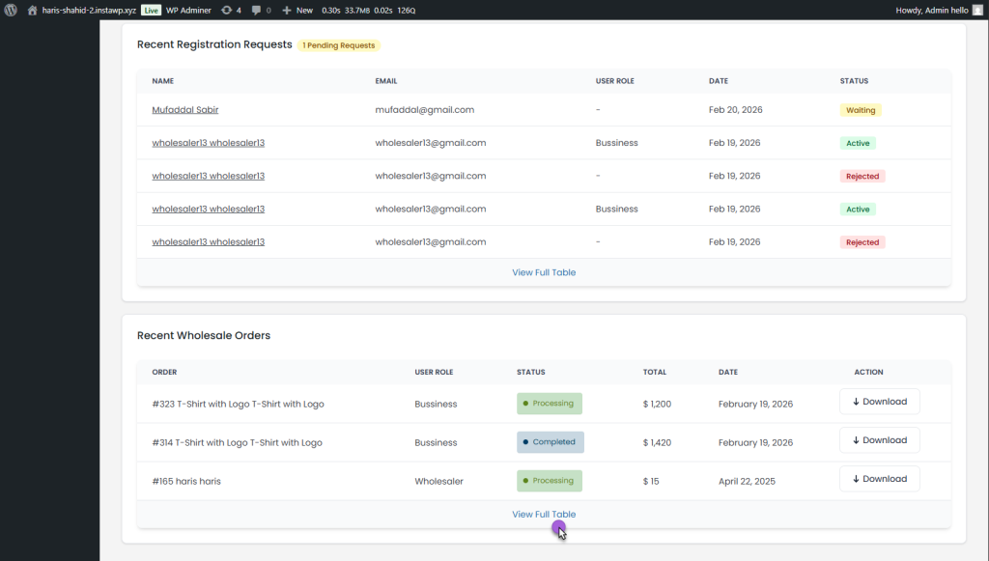Click the 1 Pending Requests badge
This screenshot has height=561, width=989.
(339, 45)
